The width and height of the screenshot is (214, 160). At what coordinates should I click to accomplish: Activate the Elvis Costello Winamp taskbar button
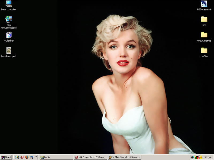point(124,157)
